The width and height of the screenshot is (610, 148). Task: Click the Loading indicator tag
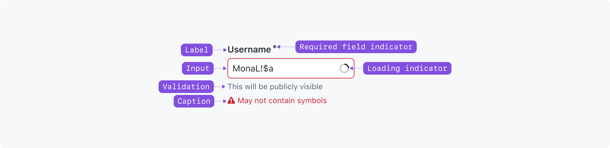[407, 68]
